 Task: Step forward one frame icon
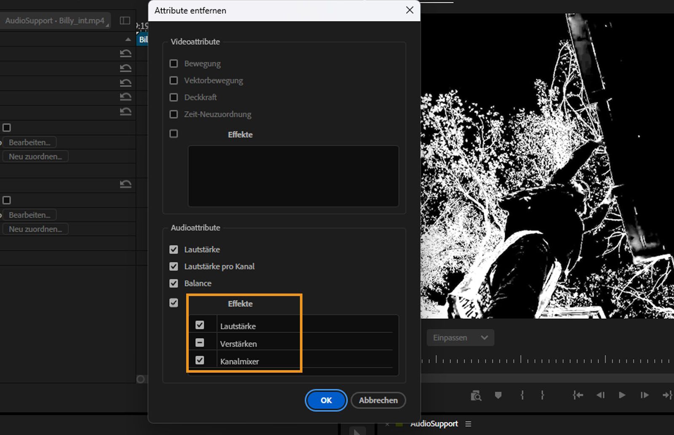(x=644, y=395)
